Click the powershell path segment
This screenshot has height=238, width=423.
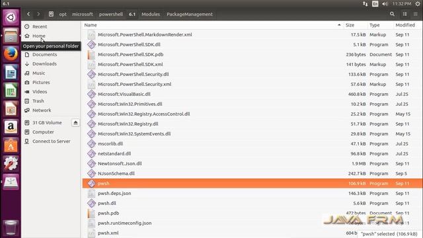click(x=111, y=15)
